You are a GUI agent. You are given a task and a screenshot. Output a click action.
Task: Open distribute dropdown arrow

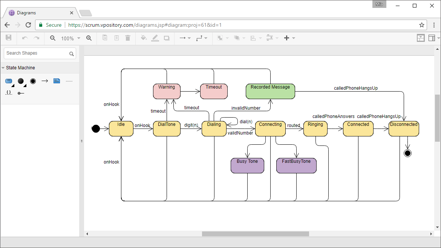[277, 38]
